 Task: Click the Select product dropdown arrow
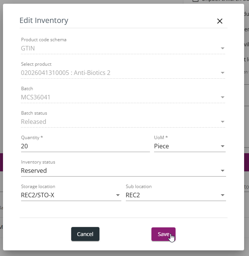coord(222,73)
